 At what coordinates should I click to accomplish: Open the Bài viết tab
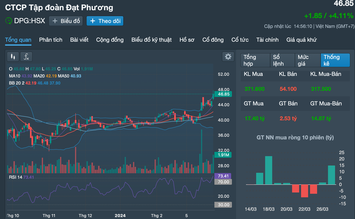point(79,40)
